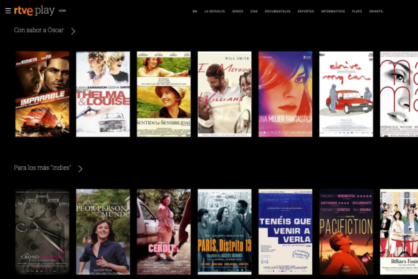This screenshot has width=418, height=279.
Task: Click the 'Para los más indies' heading
Action: pyautogui.click(x=42, y=167)
